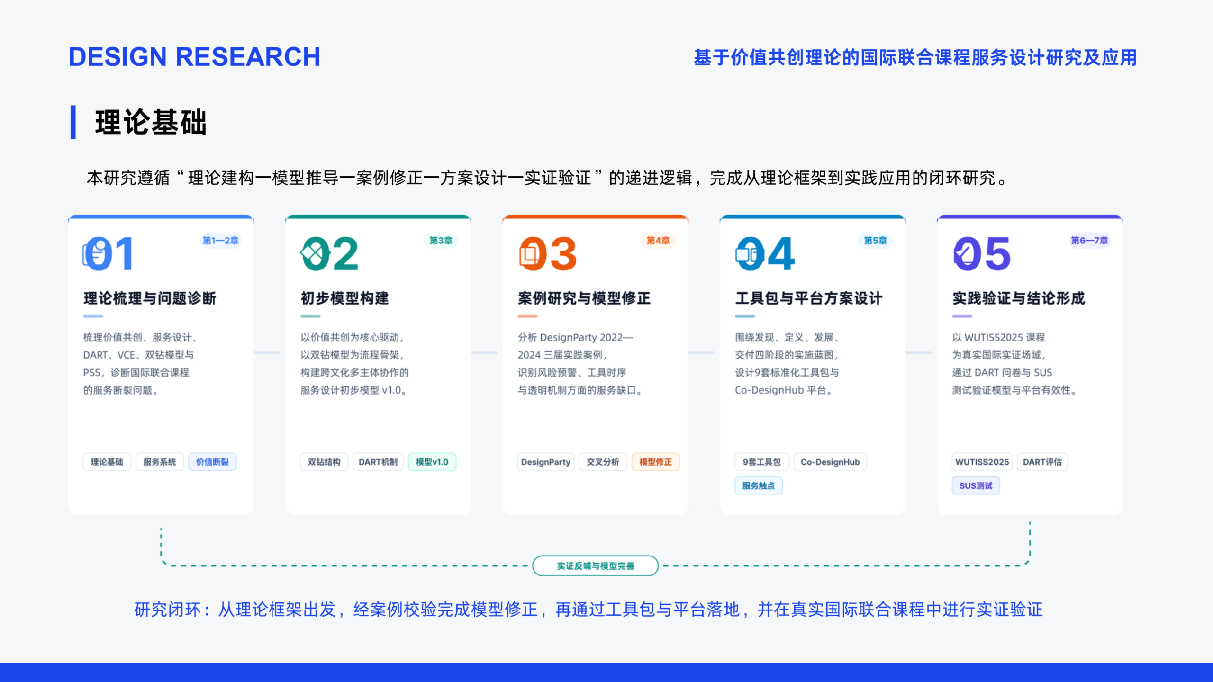Screen dimensions: 1213x682
Task: Click the 理论基础 section heading
Action: [151, 122]
